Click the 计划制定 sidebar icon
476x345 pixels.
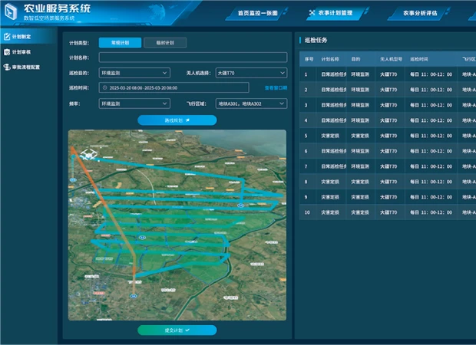(6, 36)
